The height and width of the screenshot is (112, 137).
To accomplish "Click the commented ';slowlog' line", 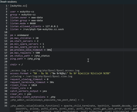I will pyautogui.click(x=41, y=76).
